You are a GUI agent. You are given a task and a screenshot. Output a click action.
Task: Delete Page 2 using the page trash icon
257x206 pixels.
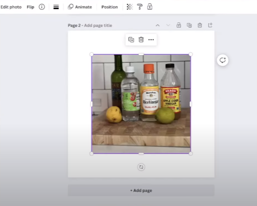tap(200, 25)
